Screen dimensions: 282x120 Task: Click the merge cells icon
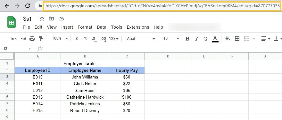coord(246,39)
